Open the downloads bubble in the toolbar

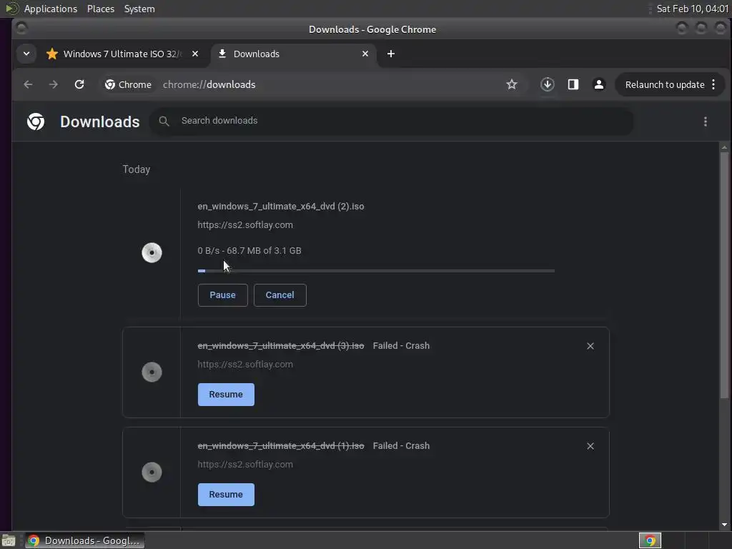pyautogui.click(x=547, y=84)
